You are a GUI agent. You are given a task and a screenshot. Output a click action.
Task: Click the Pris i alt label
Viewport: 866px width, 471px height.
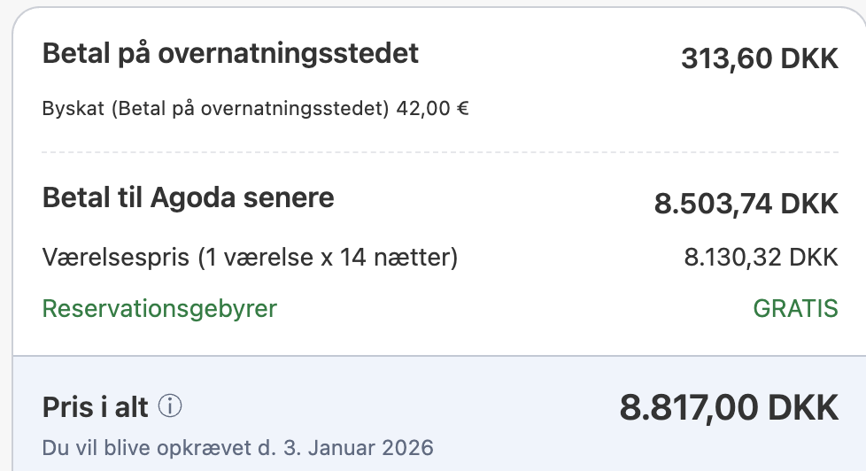tap(97, 407)
